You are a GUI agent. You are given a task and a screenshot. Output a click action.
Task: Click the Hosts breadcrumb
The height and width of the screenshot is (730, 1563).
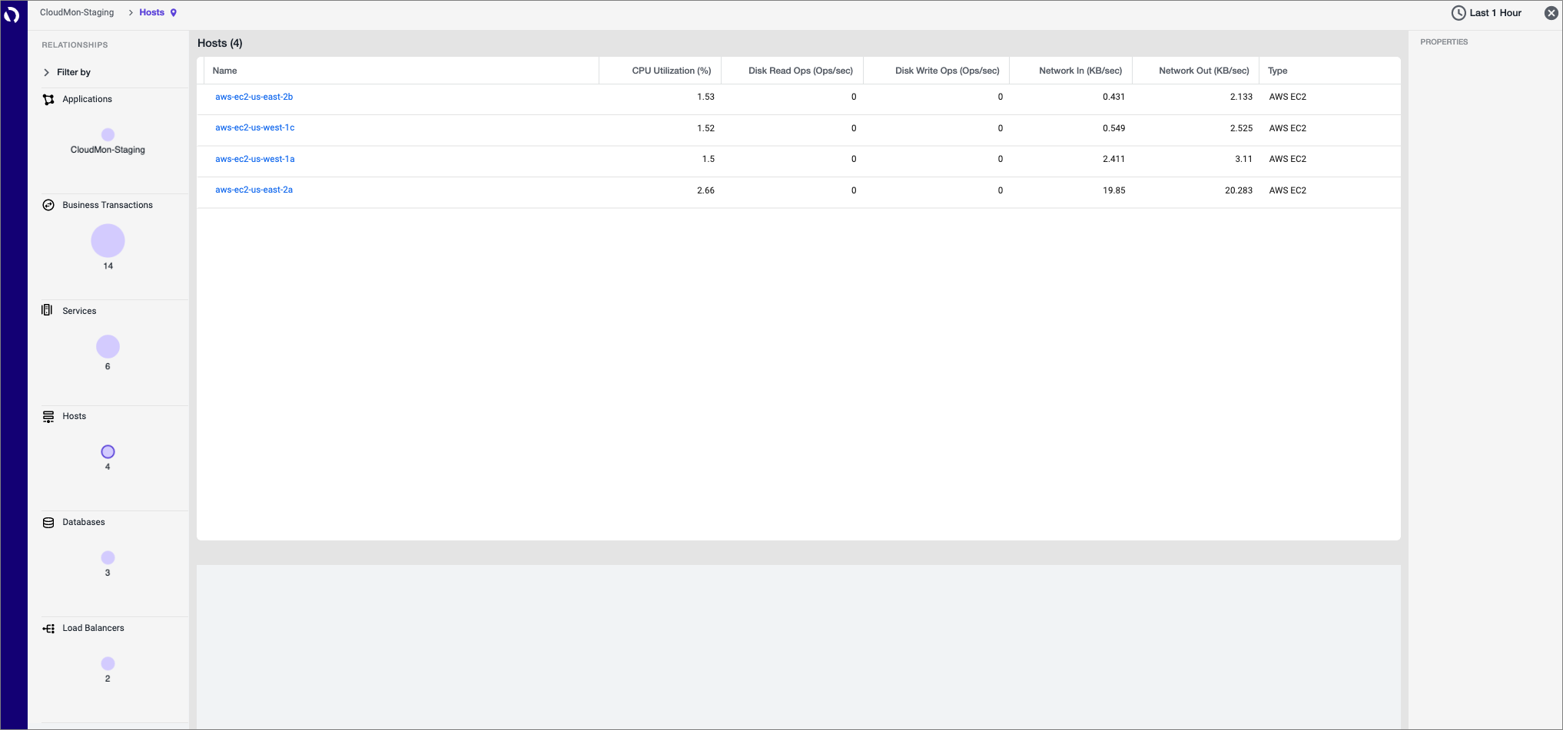point(151,12)
